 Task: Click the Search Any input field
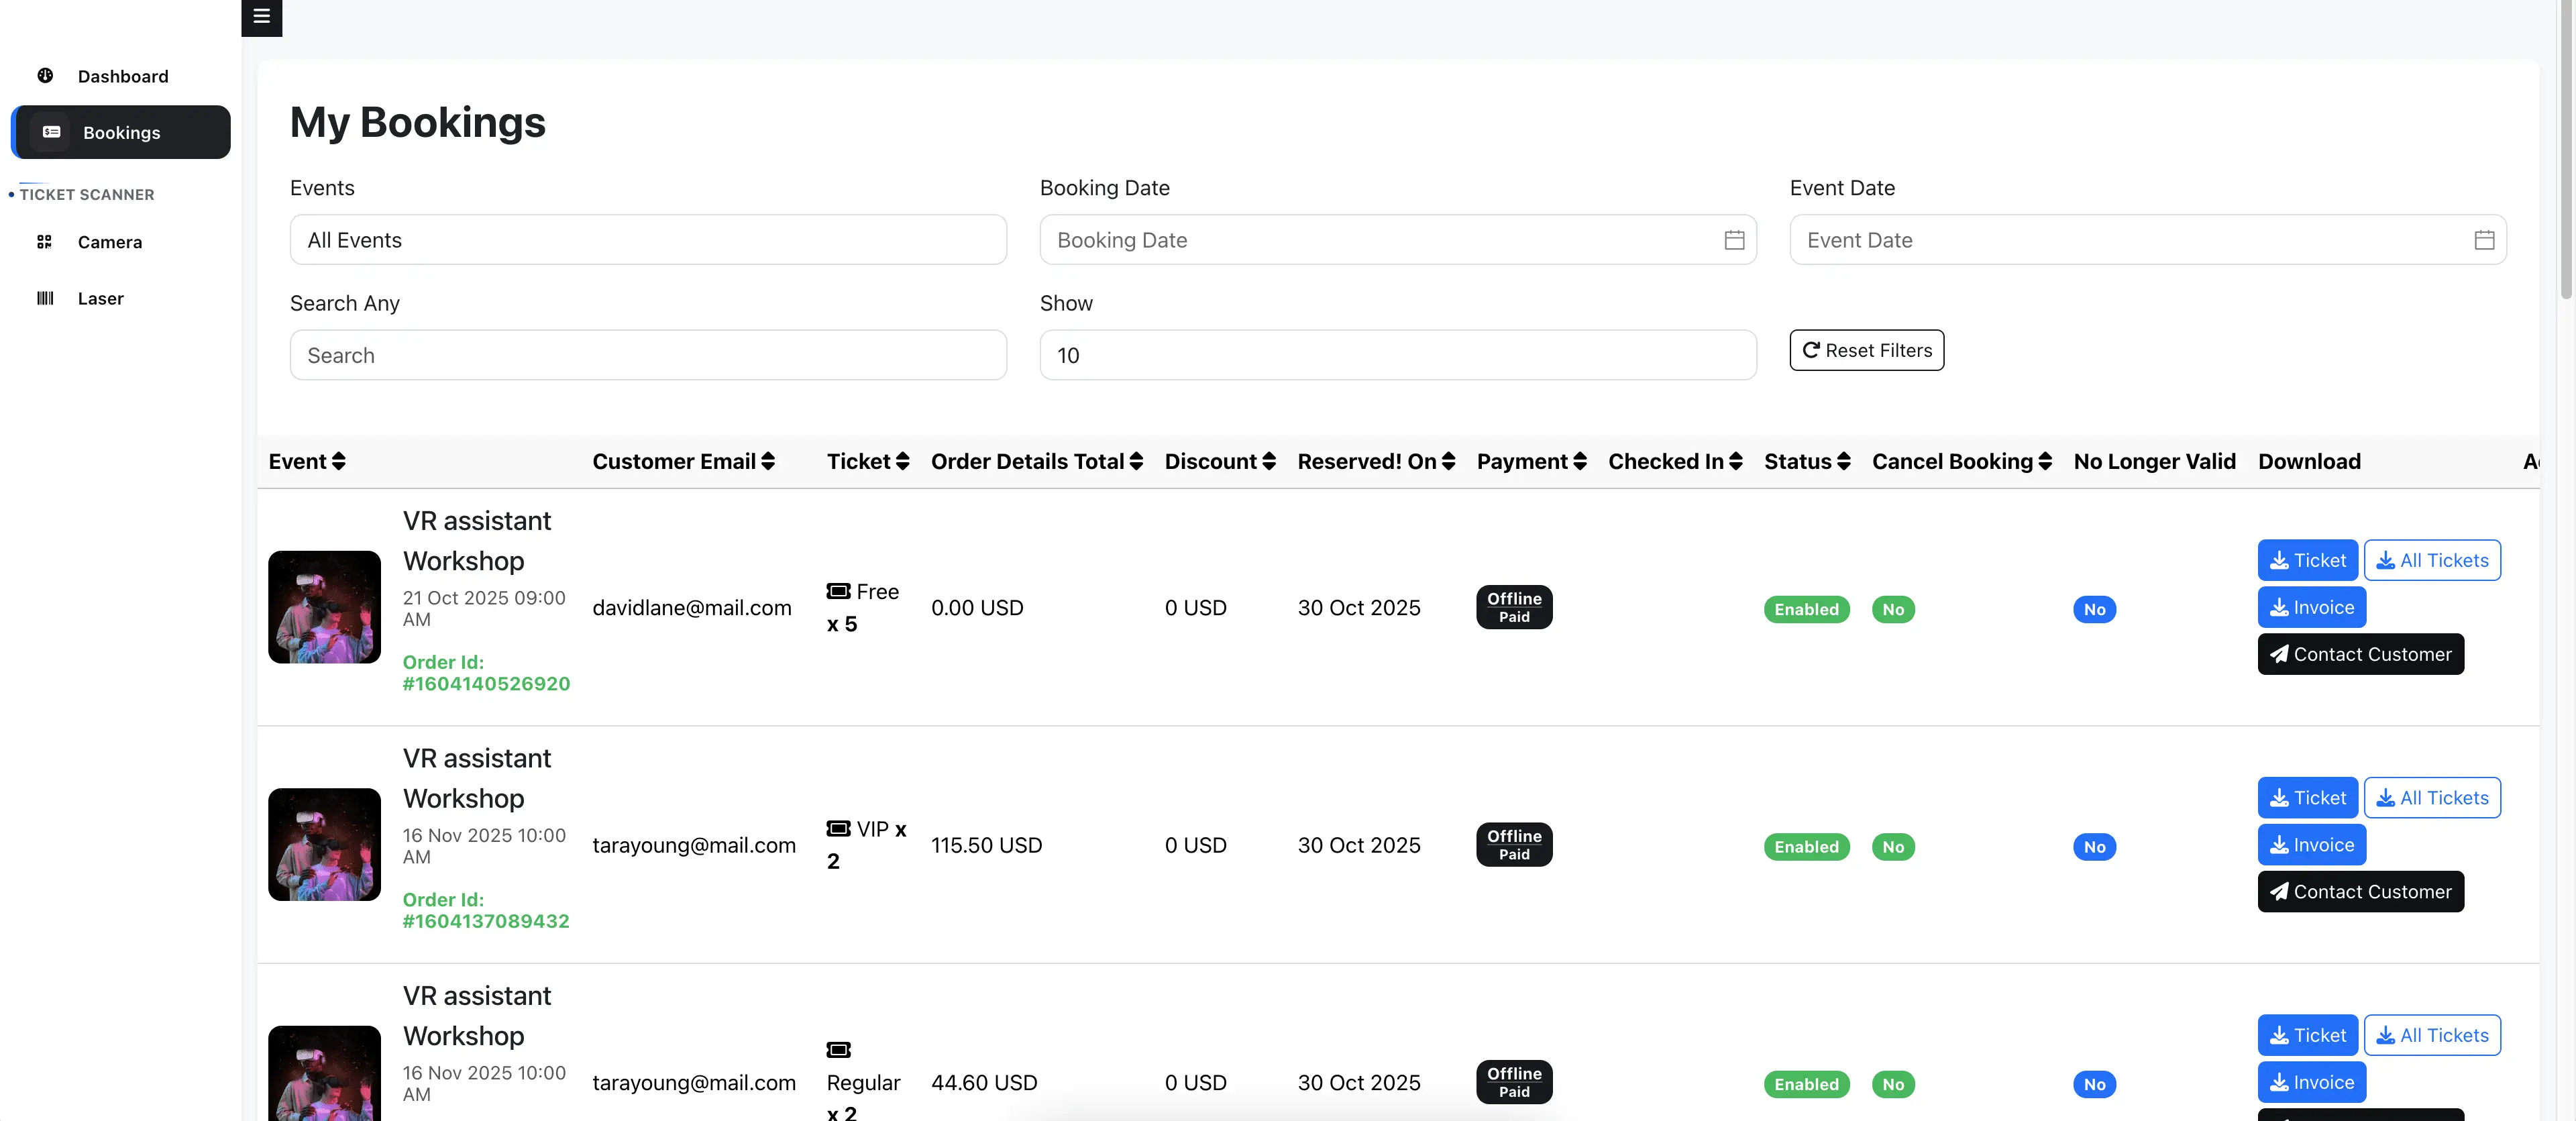647,355
